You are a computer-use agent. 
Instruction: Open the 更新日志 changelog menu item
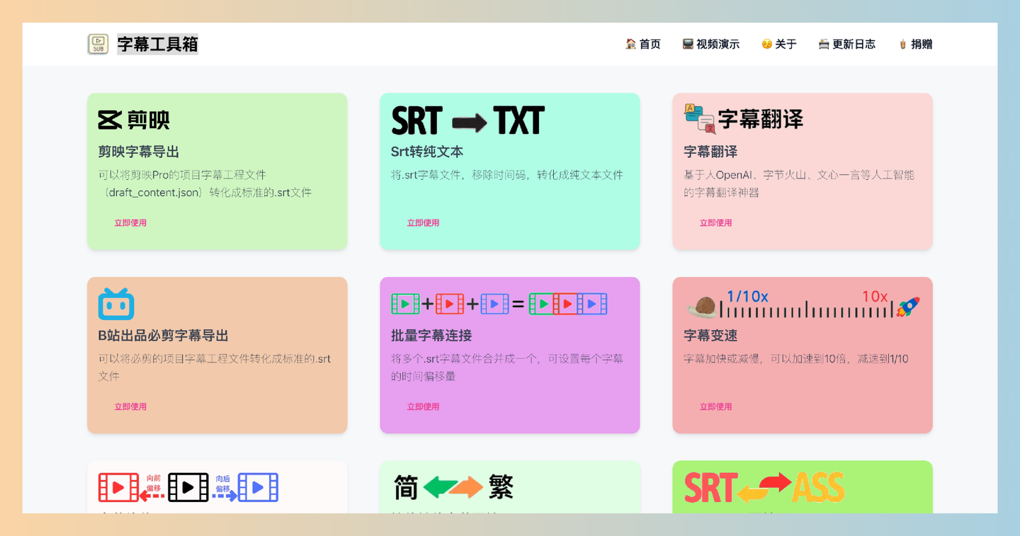[846, 44]
